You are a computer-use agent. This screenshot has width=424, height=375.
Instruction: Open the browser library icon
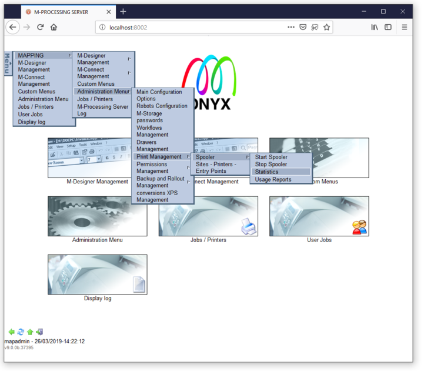click(374, 27)
